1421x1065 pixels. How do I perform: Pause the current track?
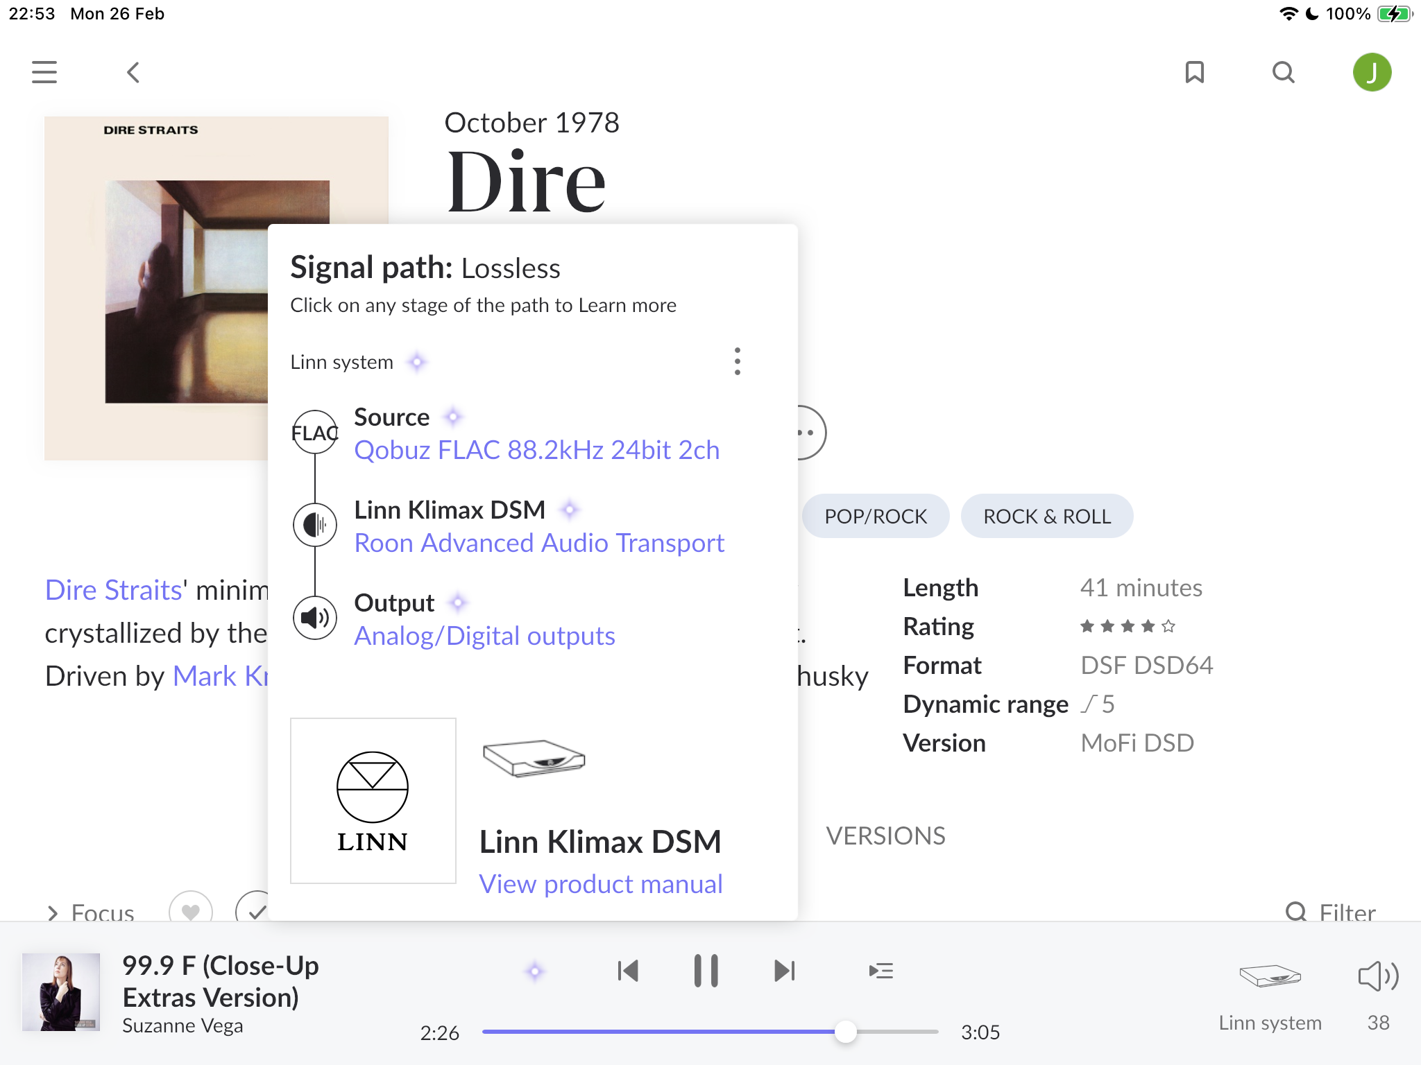click(706, 971)
